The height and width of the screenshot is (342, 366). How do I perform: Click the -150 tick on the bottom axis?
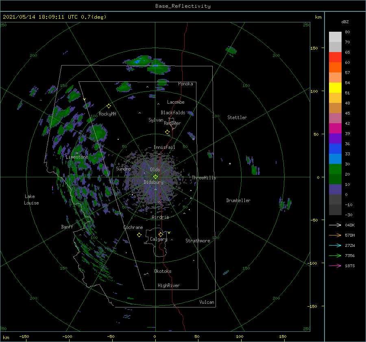tap(24, 336)
